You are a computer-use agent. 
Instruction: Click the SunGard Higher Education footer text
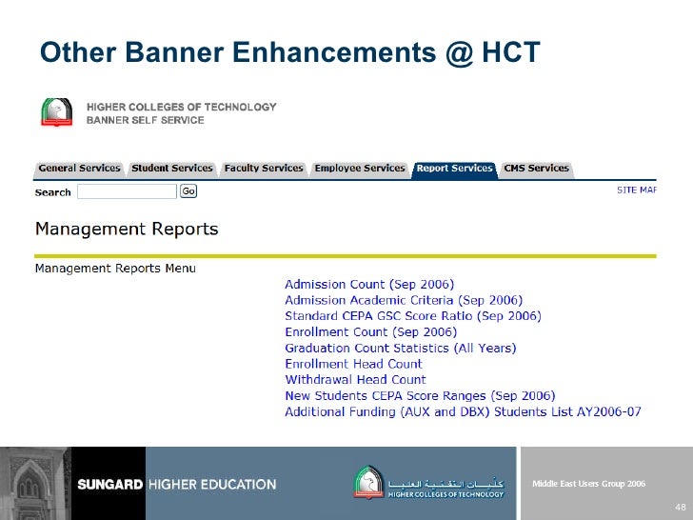coord(177,484)
